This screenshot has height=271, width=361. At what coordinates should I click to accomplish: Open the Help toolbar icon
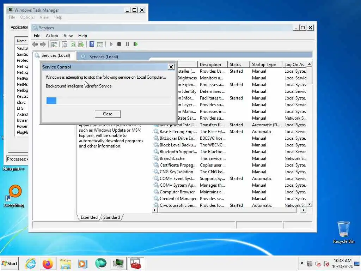coord(92,44)
